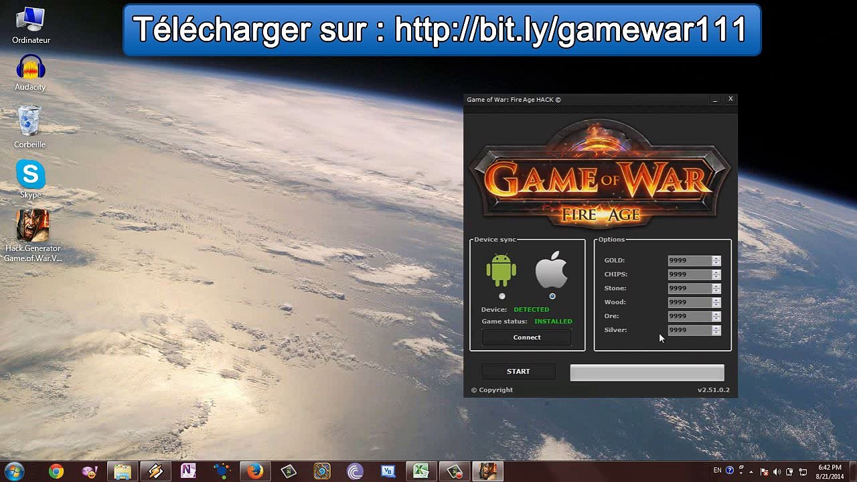The height and width of the screenshot is (482, 857).
Task: Click the Connect button
Action: 527,337
